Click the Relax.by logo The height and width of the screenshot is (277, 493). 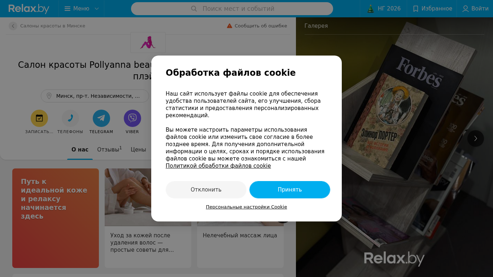tap(29, 9)
